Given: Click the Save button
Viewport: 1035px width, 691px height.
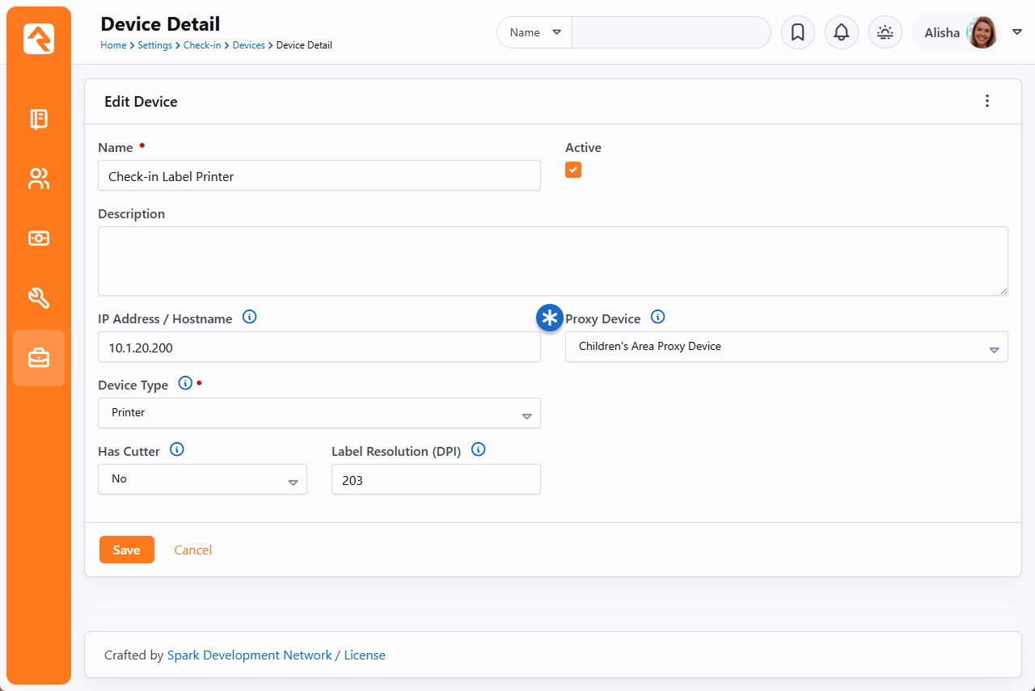Looking at the screenshot, I should click(x=126, y=550).
